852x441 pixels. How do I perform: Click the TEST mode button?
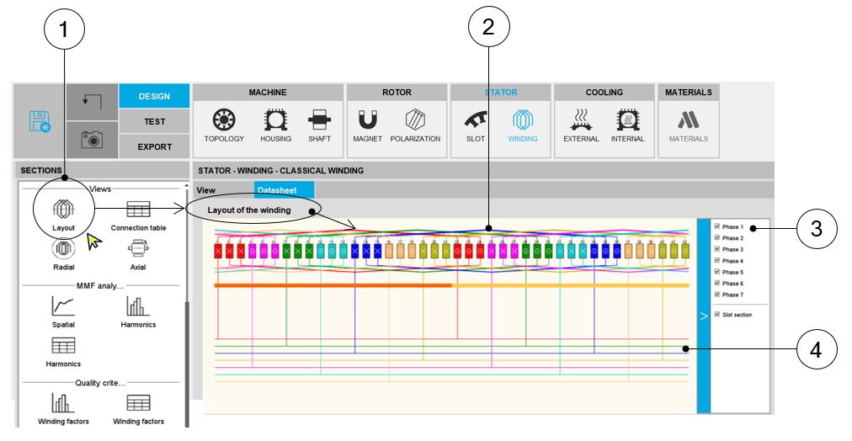point(154,121)
